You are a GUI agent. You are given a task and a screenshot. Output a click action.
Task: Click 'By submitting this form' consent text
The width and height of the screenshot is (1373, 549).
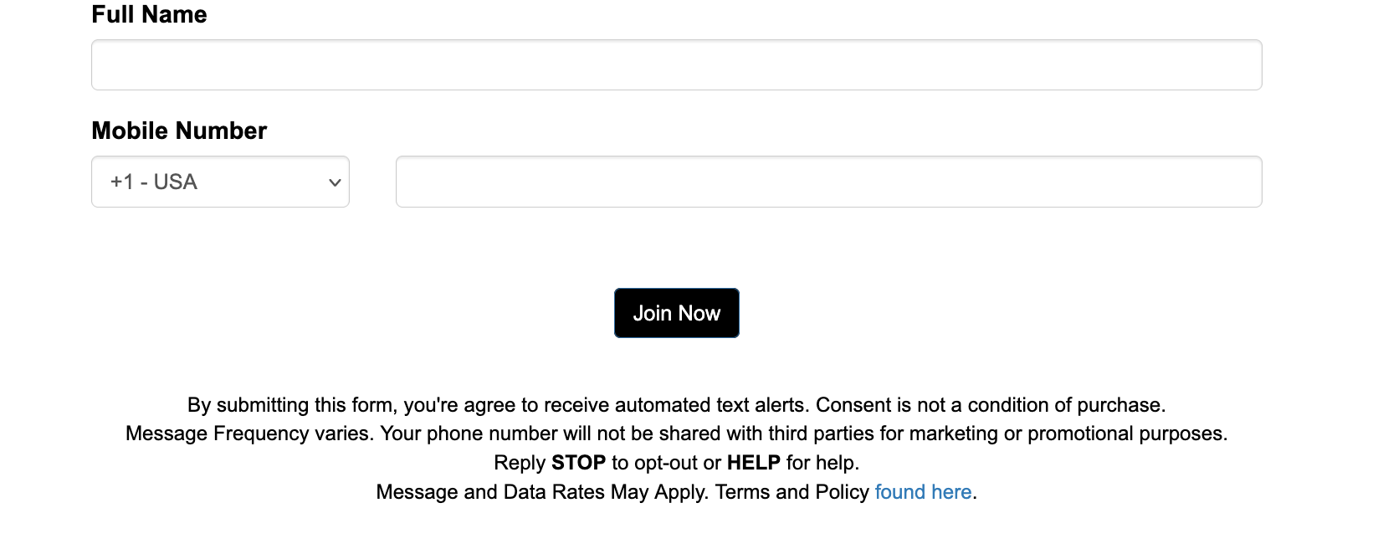[x=293, y=405]
